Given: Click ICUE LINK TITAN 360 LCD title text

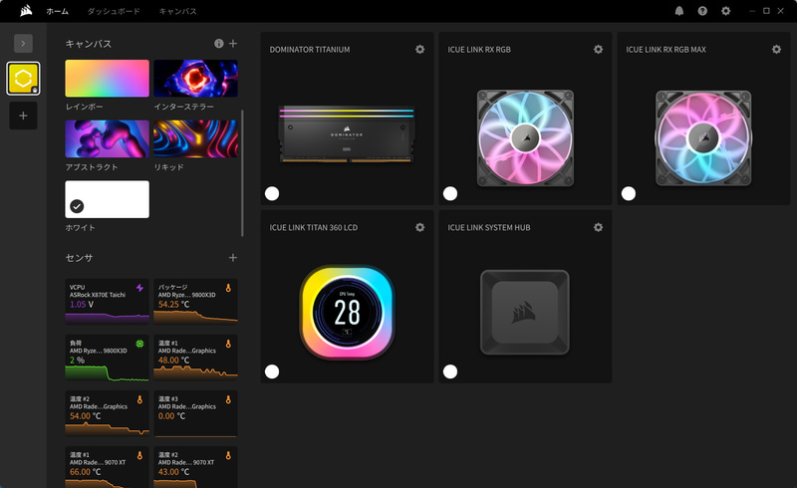Looking at the screenshot, I should pyautogui.click(x=314, y=227).
